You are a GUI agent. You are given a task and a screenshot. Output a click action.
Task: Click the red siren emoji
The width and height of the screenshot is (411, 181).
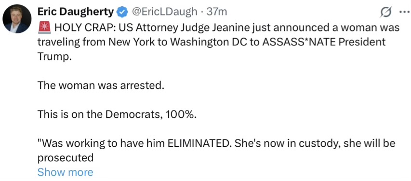43,27
